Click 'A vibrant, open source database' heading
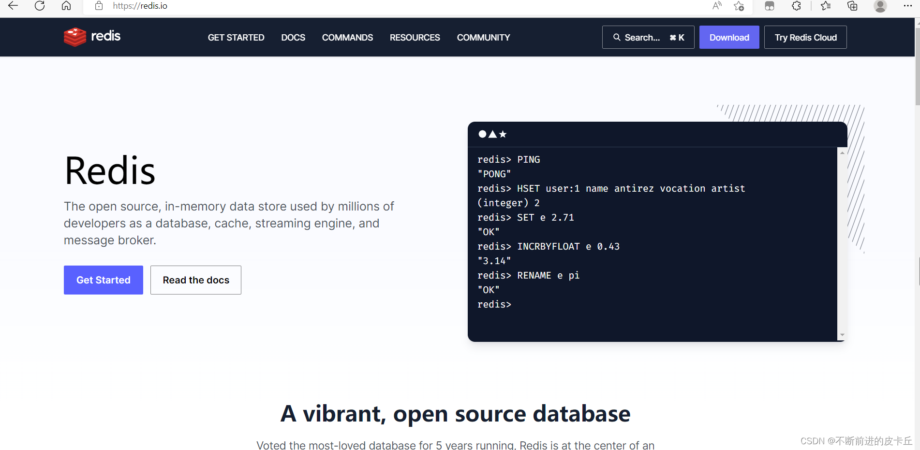The width and height of the screenshot is (920, 450). (456, 414)
